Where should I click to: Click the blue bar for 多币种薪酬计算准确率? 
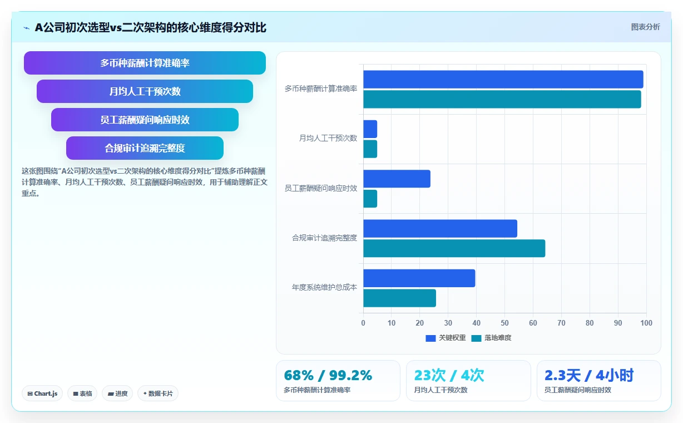coord(503,79)
